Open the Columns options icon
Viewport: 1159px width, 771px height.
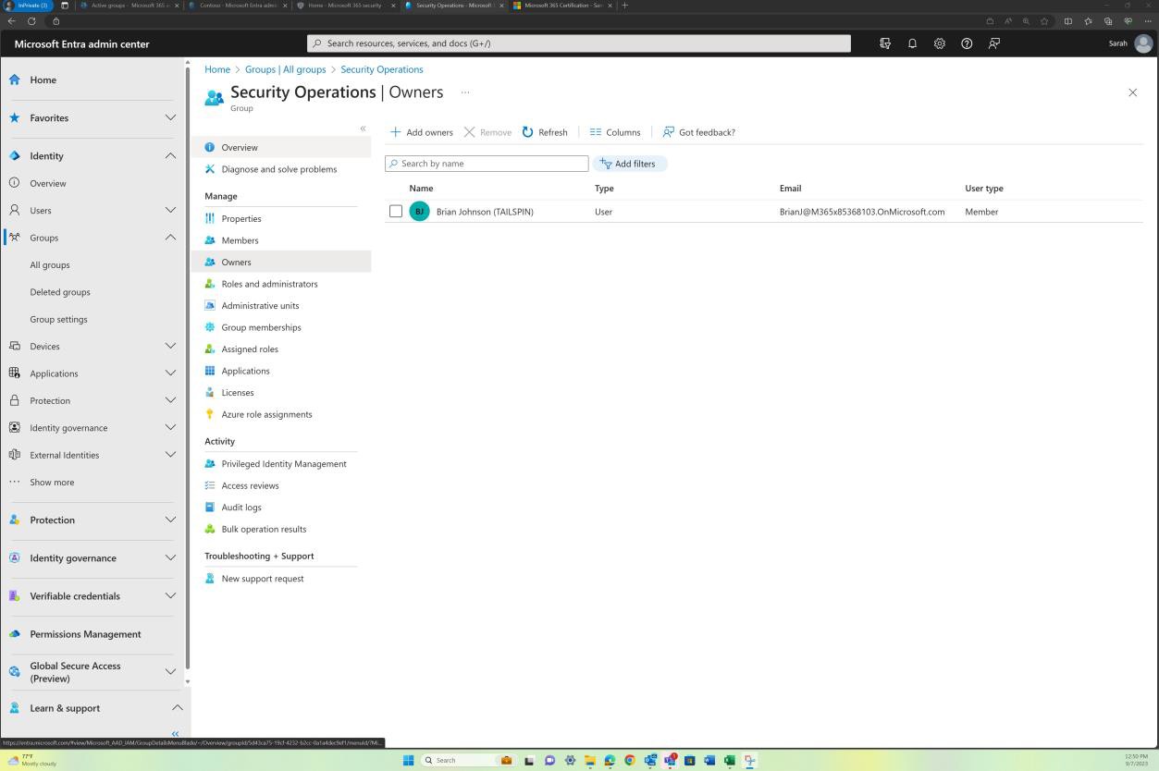coord(597,132)
